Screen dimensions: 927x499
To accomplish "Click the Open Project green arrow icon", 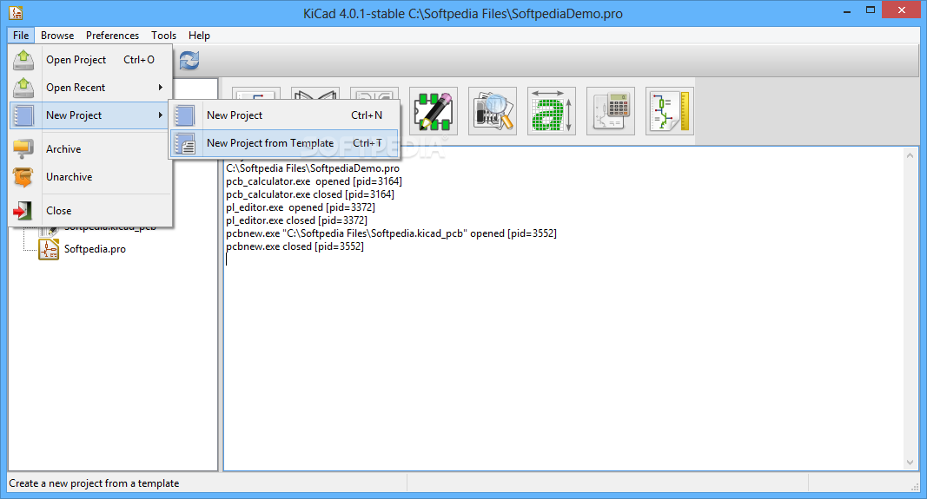I will click(23, 60).
